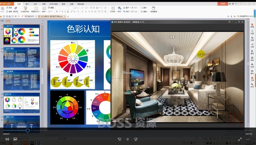The height and width of the screenshot is (145, 256).
Task: Click the 查找 (Find) magnifier button
Action: pos(144,7)
